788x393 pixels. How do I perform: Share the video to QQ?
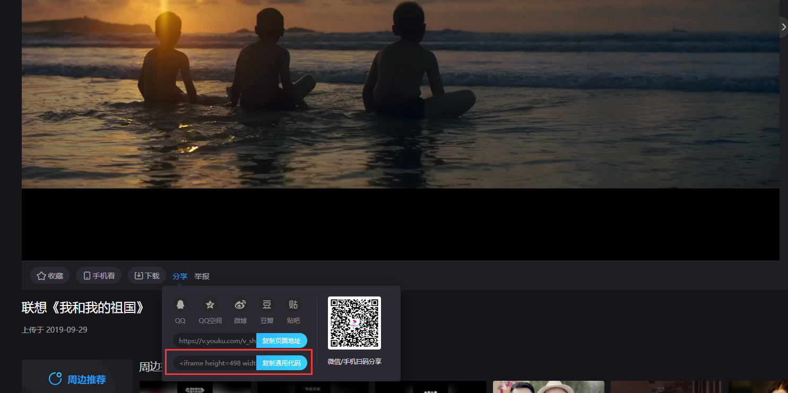(x=180, y=311)
